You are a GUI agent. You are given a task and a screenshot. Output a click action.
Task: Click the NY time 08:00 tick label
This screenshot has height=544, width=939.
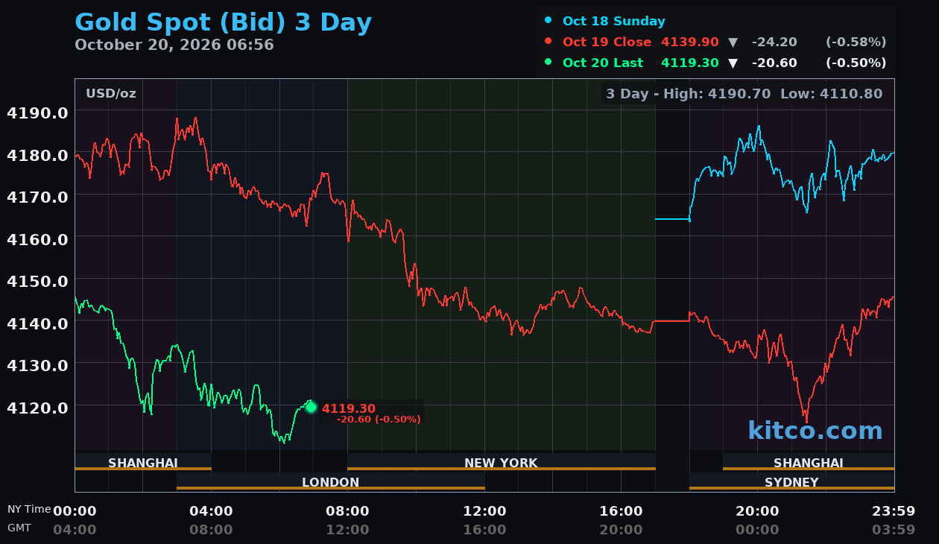pos(347,511)
